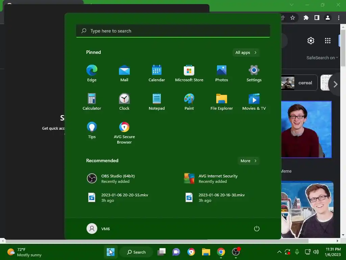Open Chrome three-dot menu
Screen dimensions: 346x260
tap(339, 18)
